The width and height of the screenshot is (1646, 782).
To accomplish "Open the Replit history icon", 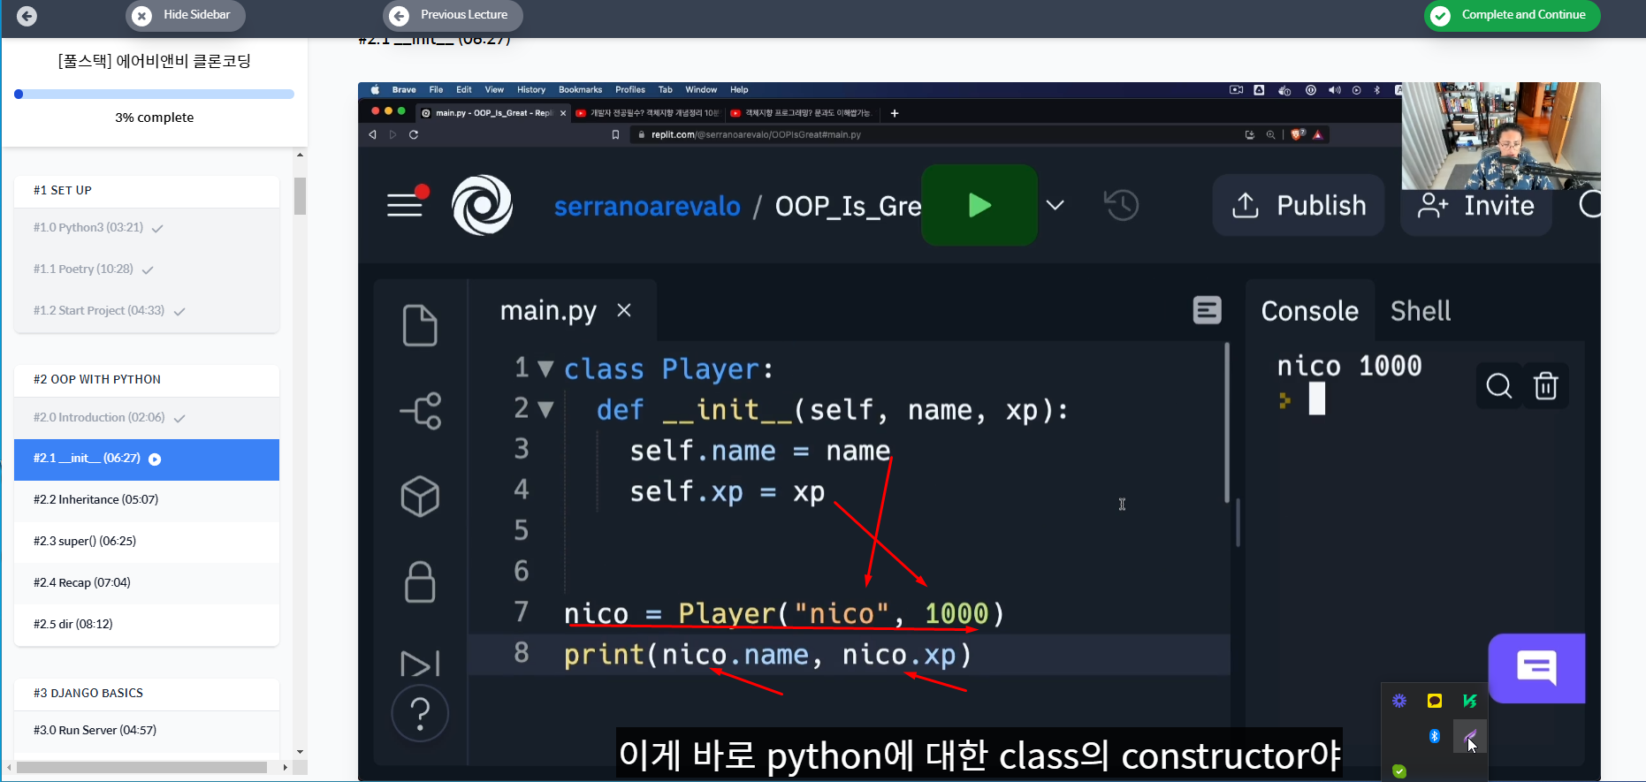I will [x=1121, y=205].
